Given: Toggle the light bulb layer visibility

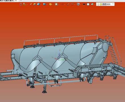Looking at the screenshot, I should pyautogui.click(x=98, y=4).
